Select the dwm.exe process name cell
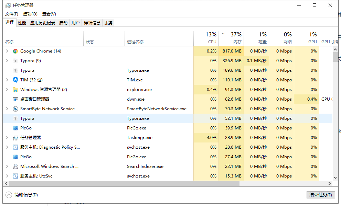Viewport: 341px width, 206px height. [136, 99]
